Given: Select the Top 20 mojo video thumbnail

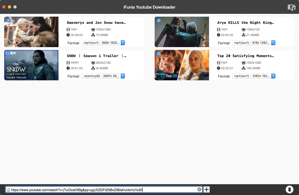Looking at the screenshot, I should tap(182, 65).
